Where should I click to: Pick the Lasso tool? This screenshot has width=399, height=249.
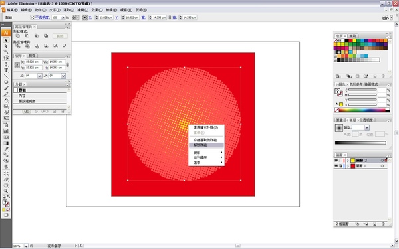click(x=7, y=58)
